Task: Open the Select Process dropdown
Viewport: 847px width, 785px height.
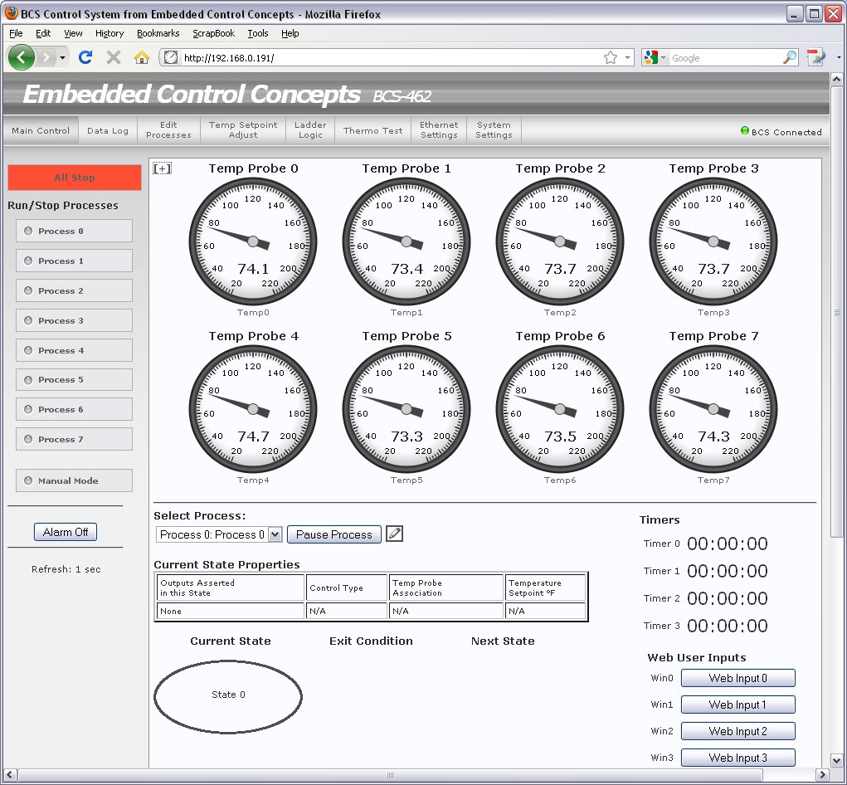Action: pyautogui.click(x=219, y=534)
